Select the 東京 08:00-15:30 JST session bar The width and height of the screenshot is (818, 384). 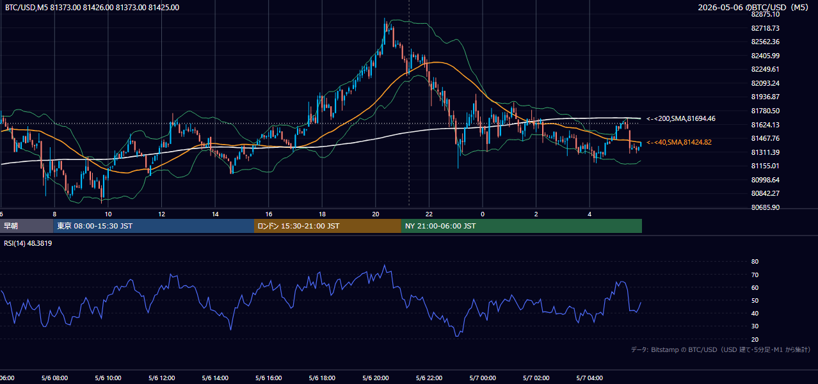(x=154, y=226)
